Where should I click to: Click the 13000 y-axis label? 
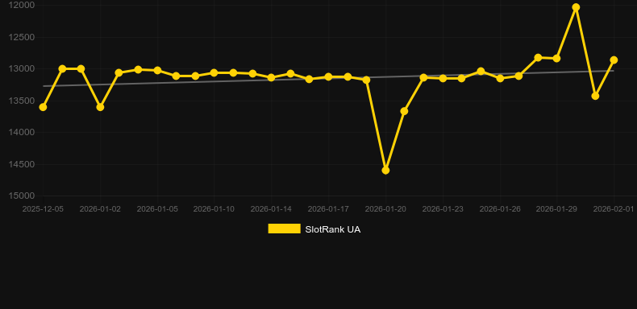click(22, 68)
